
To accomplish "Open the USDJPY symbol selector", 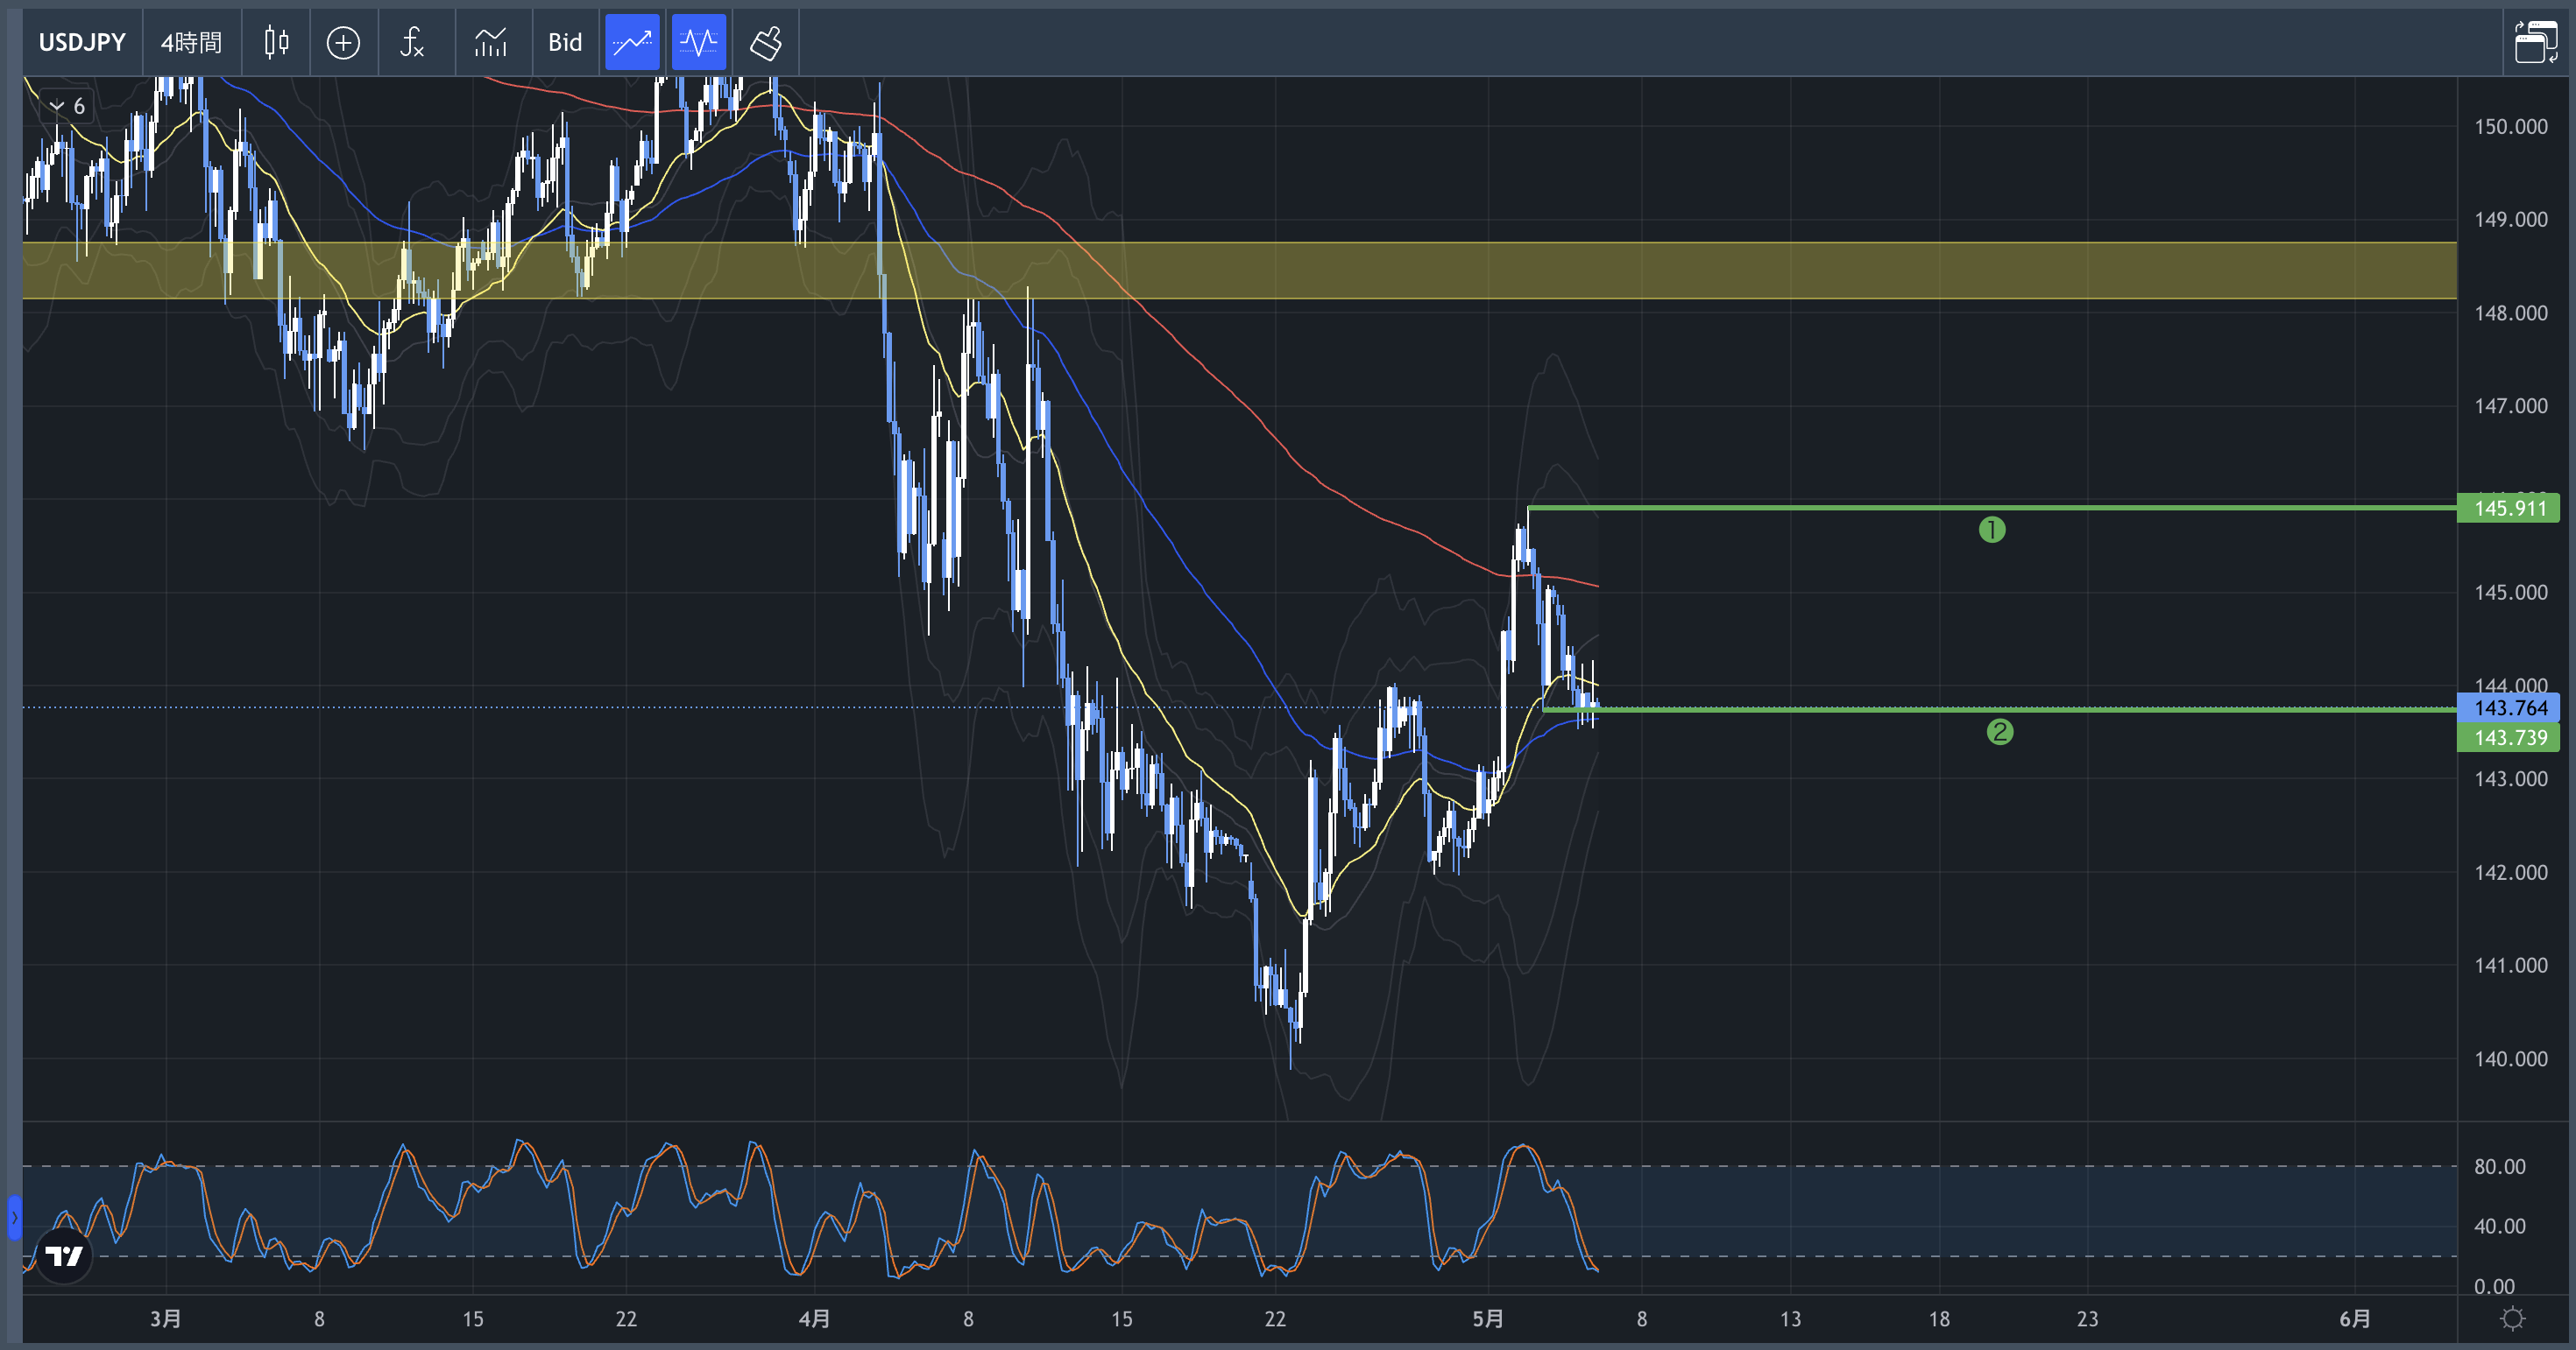I will [82, 42].
